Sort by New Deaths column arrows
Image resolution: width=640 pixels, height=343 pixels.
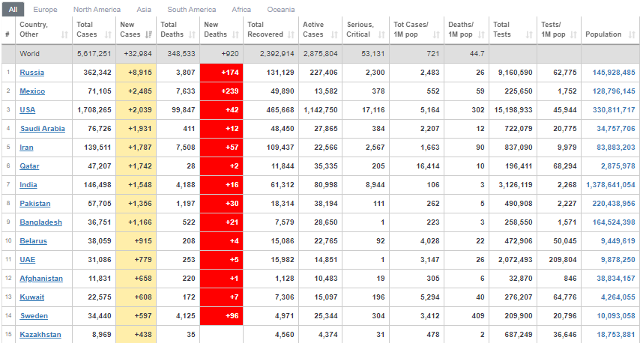click(x=235, y=34)
